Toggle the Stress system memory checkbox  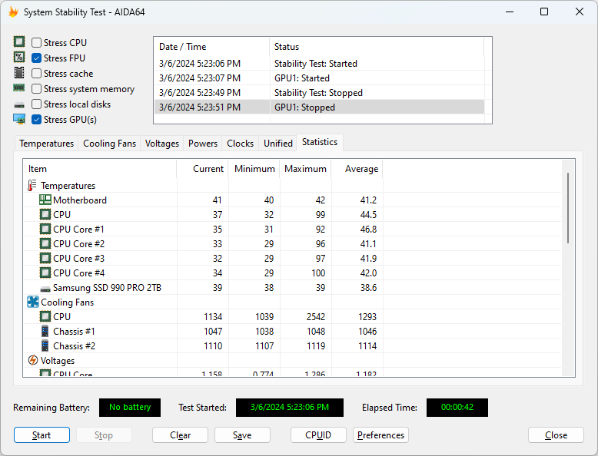(37, 89)
